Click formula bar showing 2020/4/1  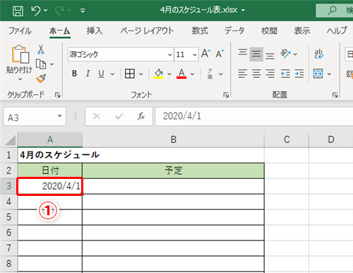(254, 116)
